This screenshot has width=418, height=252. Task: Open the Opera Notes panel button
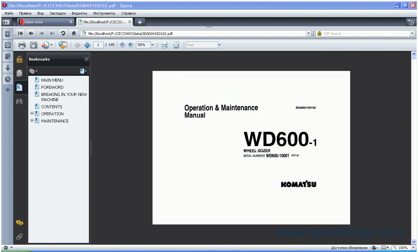pyautogui.click(x=7, y=56)
